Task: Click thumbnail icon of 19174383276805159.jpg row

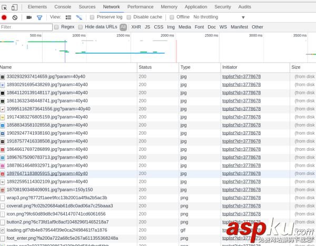Action: (3, 117)
